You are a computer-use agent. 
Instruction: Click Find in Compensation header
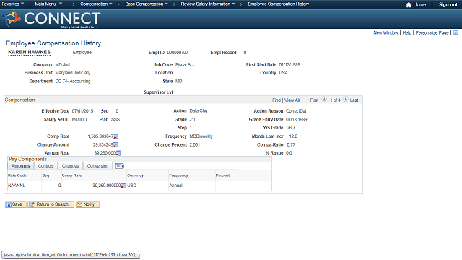tap(276, 100)
